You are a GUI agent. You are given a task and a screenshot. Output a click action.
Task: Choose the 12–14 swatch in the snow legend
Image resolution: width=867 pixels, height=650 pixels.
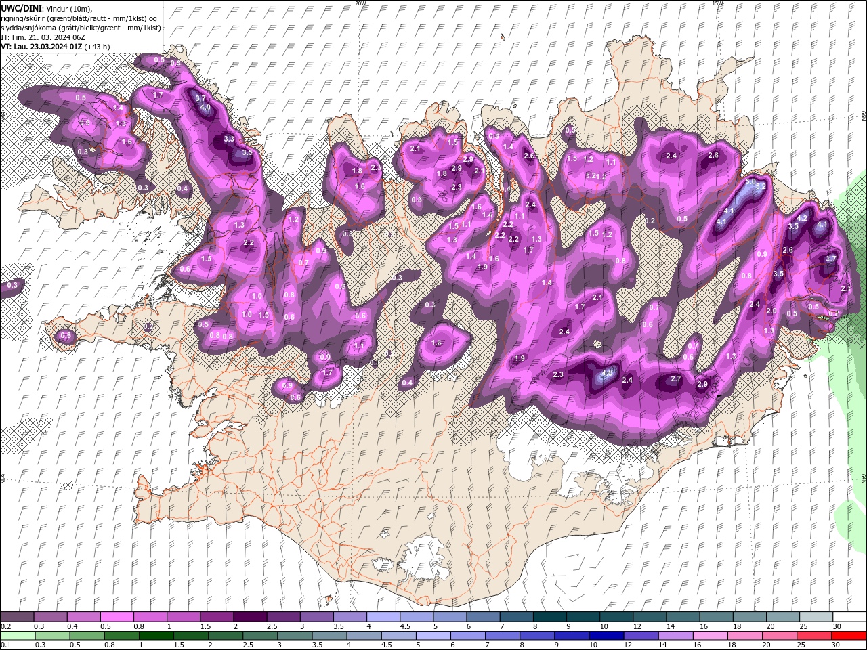coord(649,617)
